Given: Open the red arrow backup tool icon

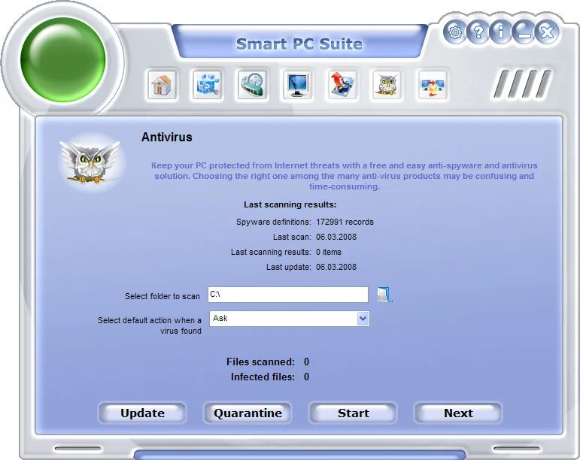Looking at the screenshot, I should (x=342, y=85).
